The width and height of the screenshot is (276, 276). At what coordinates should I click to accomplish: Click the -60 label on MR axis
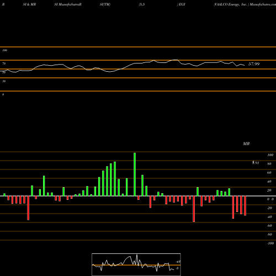click(269, 226)
